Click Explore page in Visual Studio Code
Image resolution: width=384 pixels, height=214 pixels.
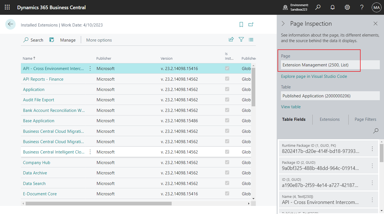point(314,76)
